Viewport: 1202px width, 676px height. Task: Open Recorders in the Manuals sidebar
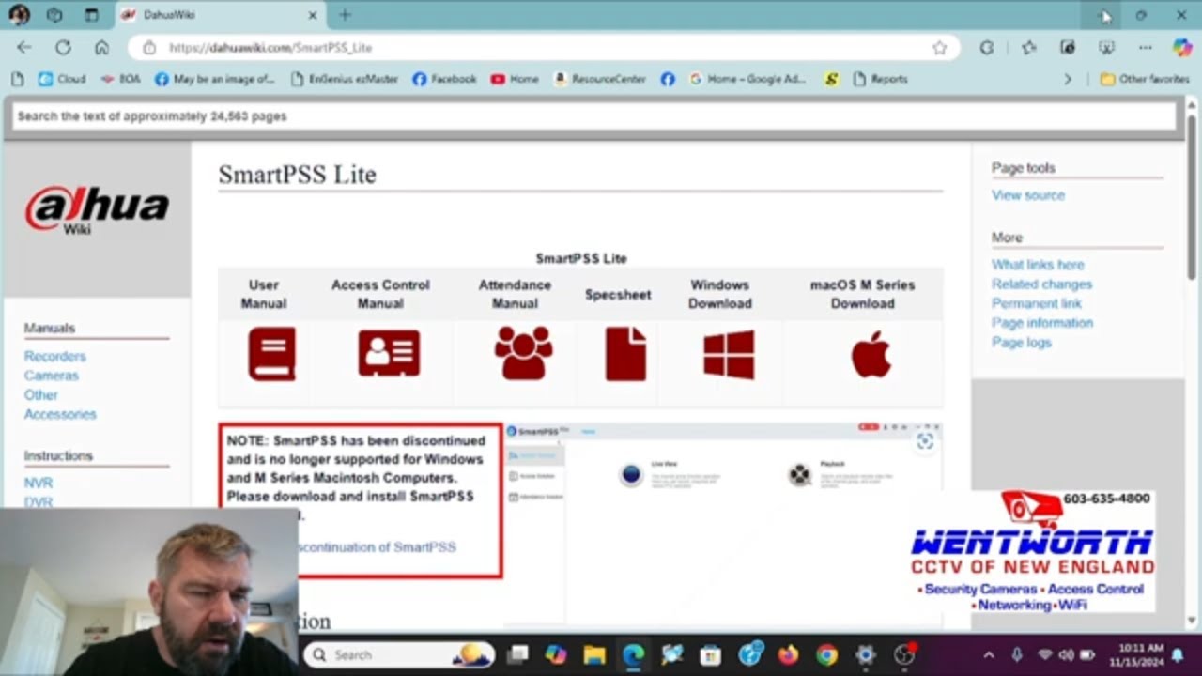54,356
